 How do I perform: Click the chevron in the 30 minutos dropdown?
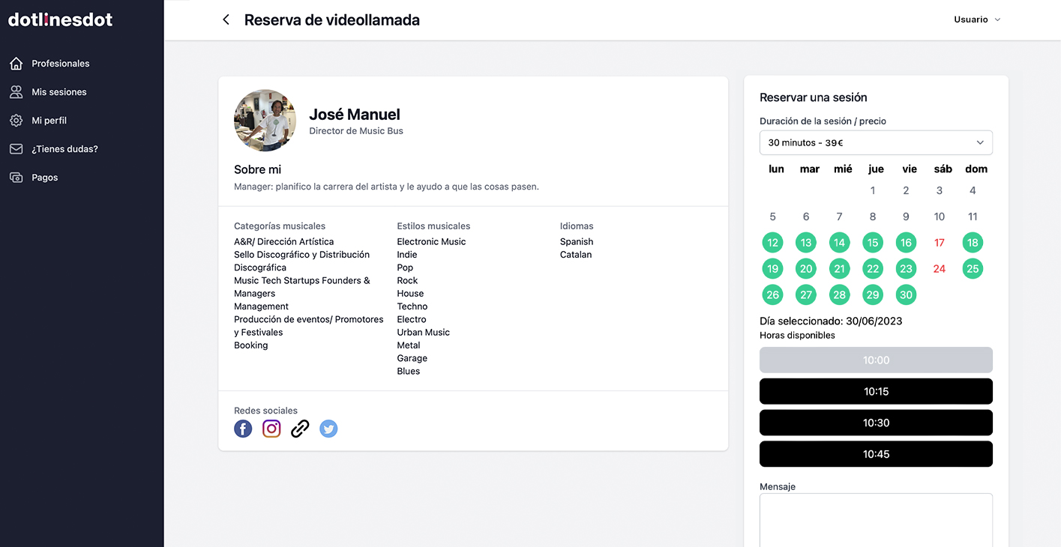(x=980, y=142)
